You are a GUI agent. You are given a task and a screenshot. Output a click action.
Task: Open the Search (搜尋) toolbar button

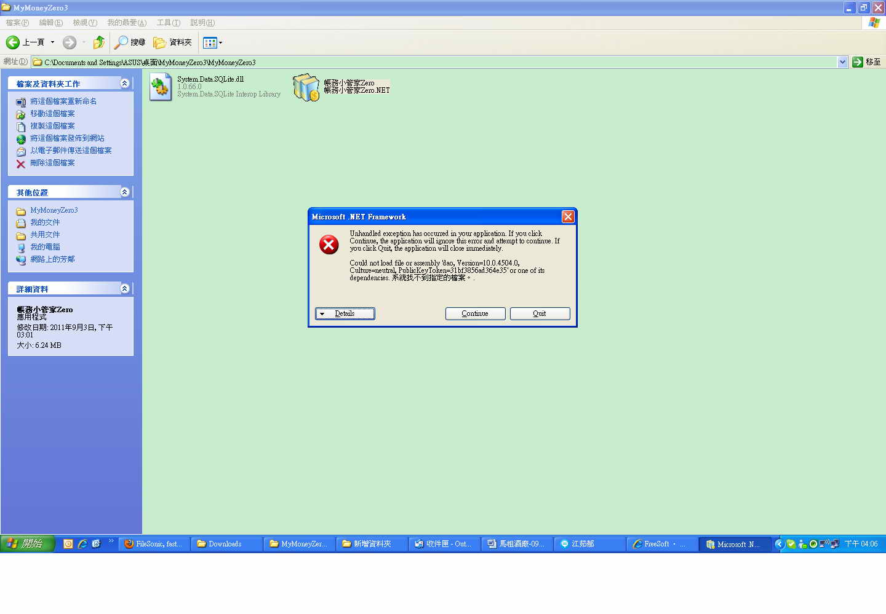click(130, 42)
